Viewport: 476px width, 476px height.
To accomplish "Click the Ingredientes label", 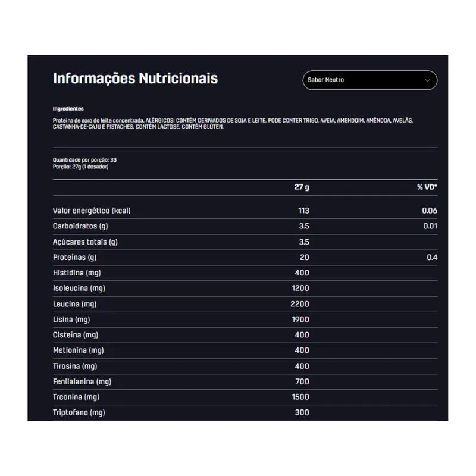I will pyautogui.click(x=68, y=109).
